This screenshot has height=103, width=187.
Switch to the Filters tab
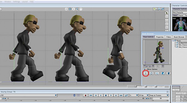pyautogui.click(x=168, y=37)
